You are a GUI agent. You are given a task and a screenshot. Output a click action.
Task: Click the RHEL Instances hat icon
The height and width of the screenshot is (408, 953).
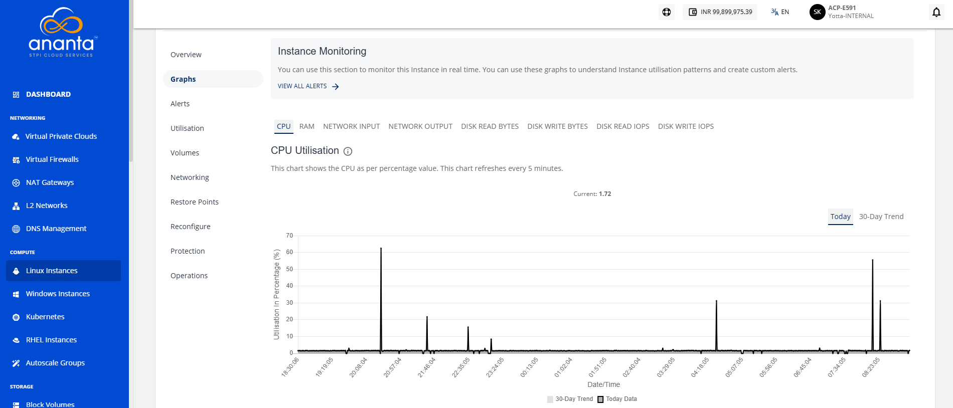tap(16, 340)
